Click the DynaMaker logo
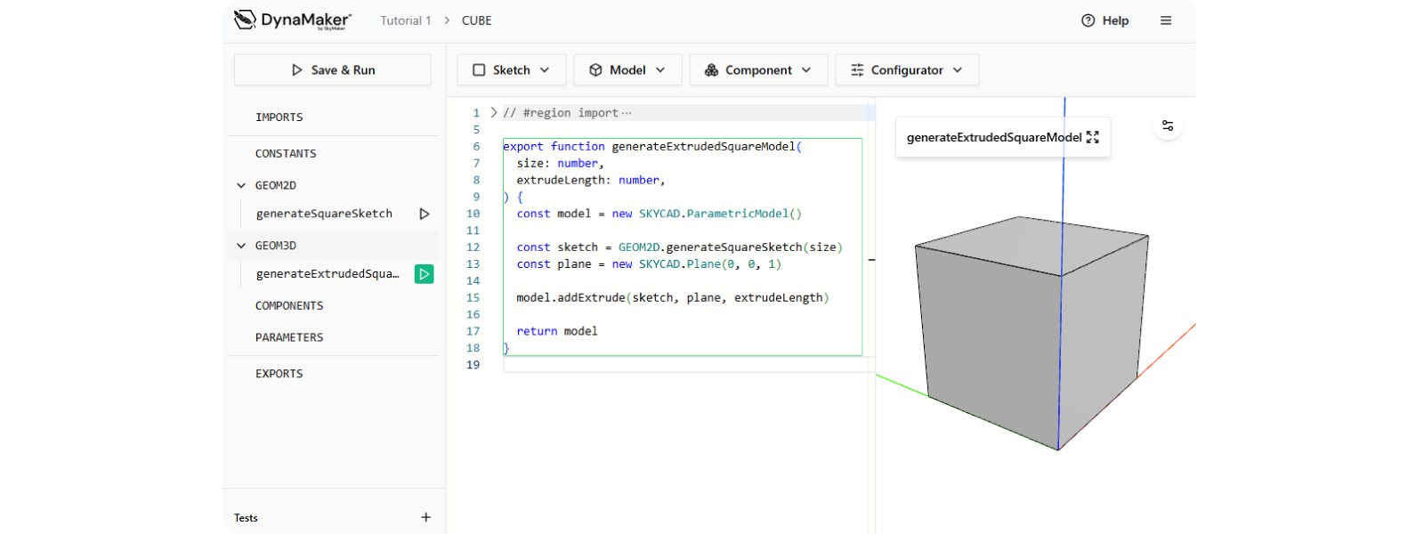This screenshot has height=534, width=1424. coord(293,20)
